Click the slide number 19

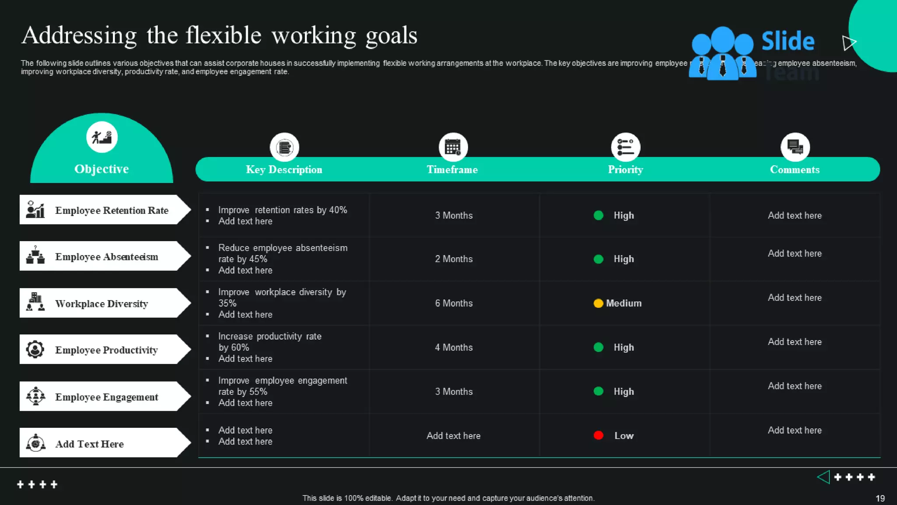[x=880, y=498]
